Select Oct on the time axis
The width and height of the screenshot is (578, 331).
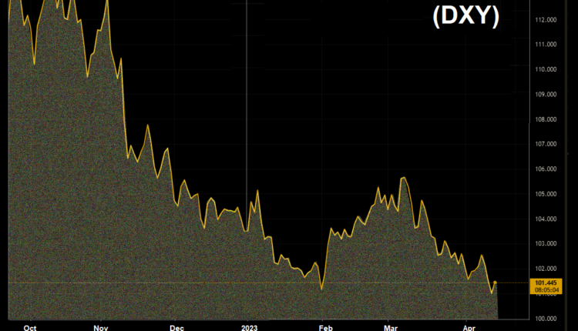pos(29,326)
